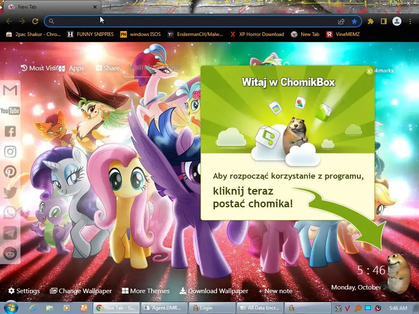The image size is (419, 314).
Task: Open WhatsApp from the left sidebar
Action: click(10, 213)
